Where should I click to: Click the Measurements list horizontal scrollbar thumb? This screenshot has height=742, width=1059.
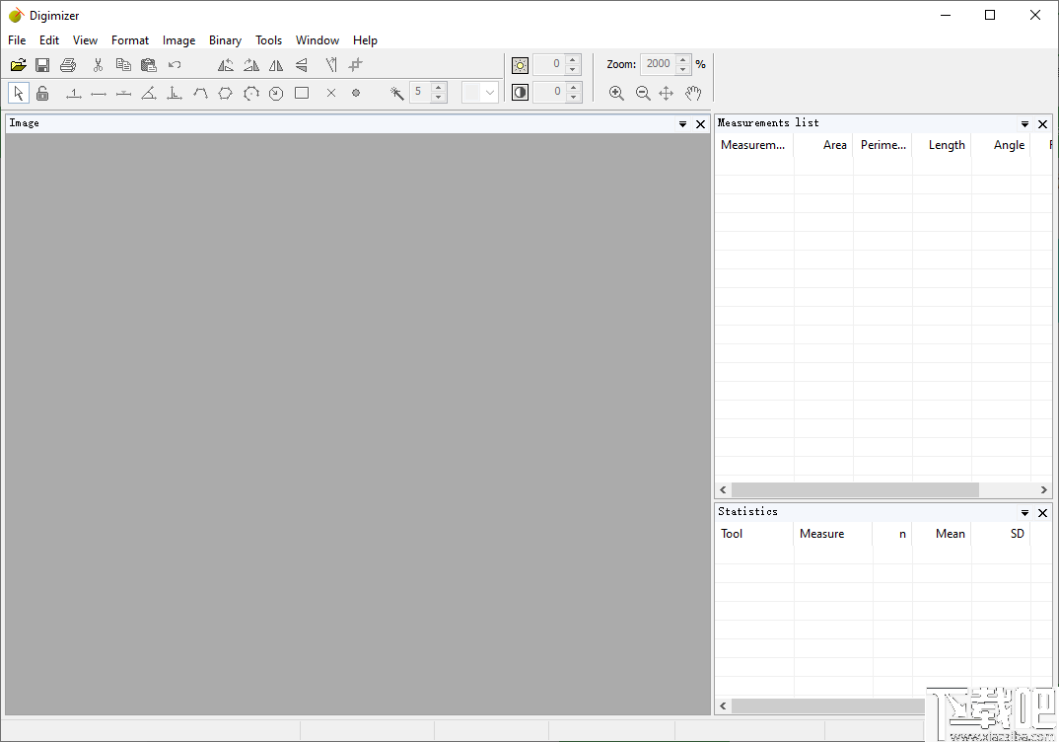click(855, 490)
